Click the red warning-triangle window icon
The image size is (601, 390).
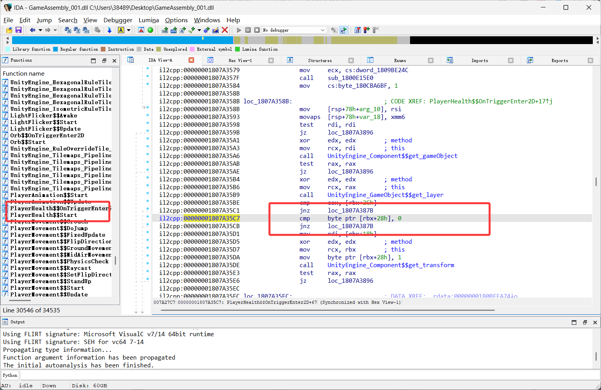click(x=141, y=30)
